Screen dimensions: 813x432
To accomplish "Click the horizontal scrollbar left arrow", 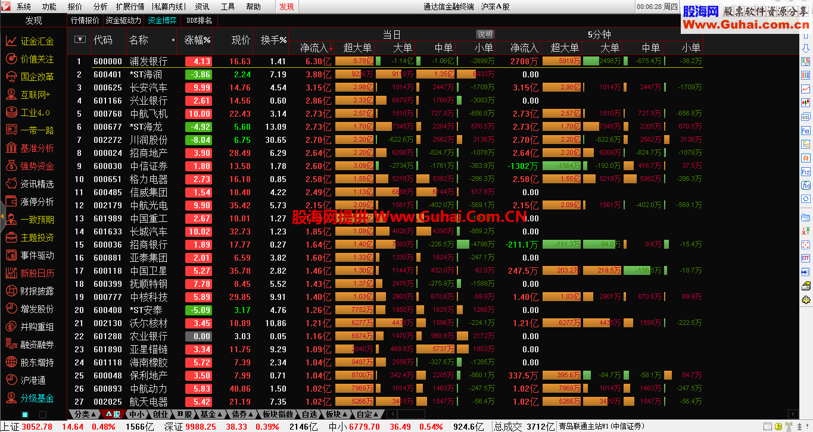I will [391, 414].
